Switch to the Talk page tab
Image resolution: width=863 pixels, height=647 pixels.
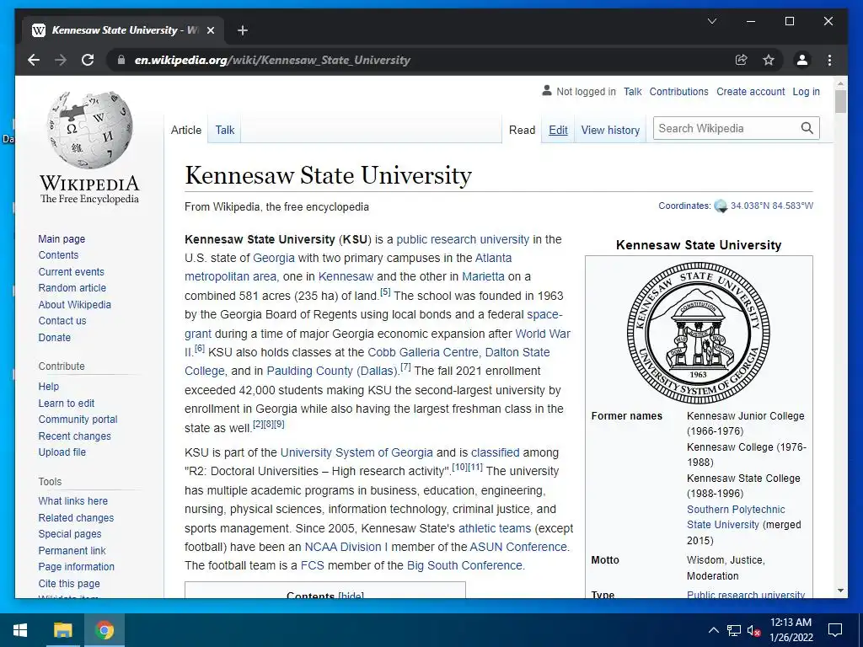point(224,130)
